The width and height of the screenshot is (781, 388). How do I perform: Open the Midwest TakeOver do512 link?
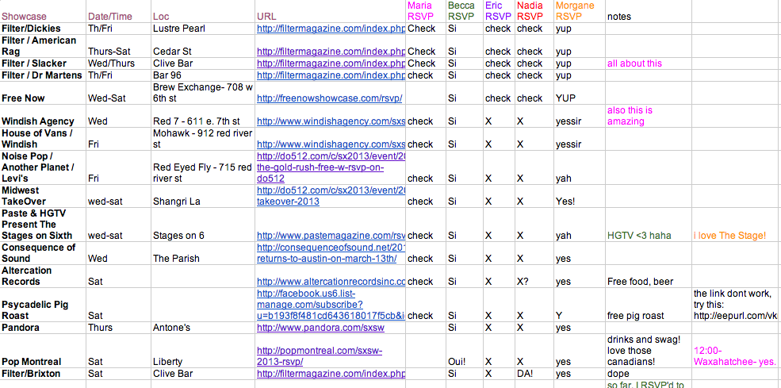[331, 196]
